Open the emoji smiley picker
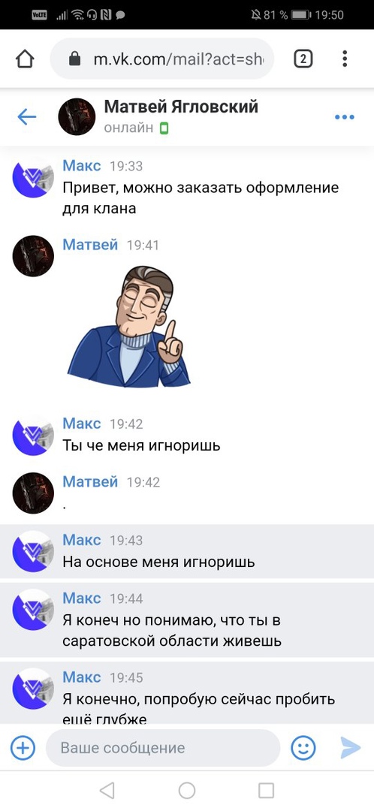374x811 pixels. point(303,747)
